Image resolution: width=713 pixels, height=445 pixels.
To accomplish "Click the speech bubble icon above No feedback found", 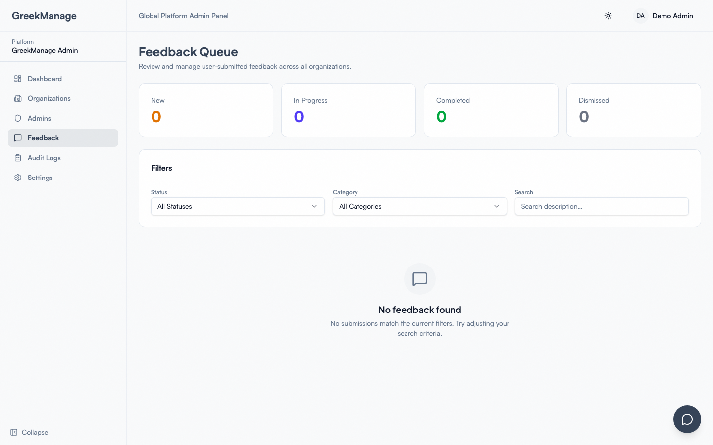I will coord(420,279).
